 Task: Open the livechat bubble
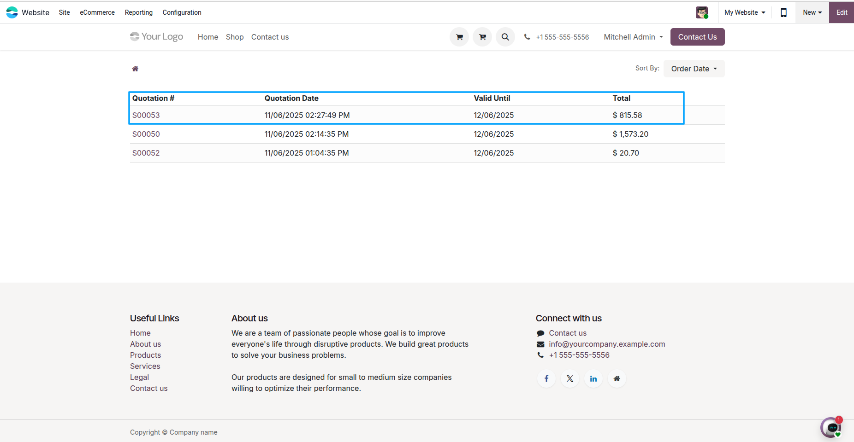[831, 427]
